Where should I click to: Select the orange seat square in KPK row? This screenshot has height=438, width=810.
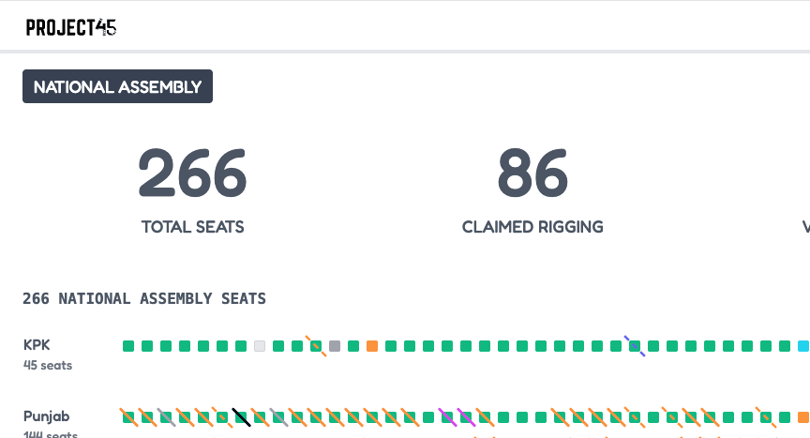click(372, 346)
